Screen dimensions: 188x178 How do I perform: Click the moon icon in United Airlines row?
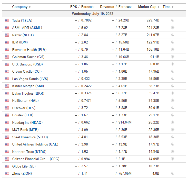(x=173, y=144)
